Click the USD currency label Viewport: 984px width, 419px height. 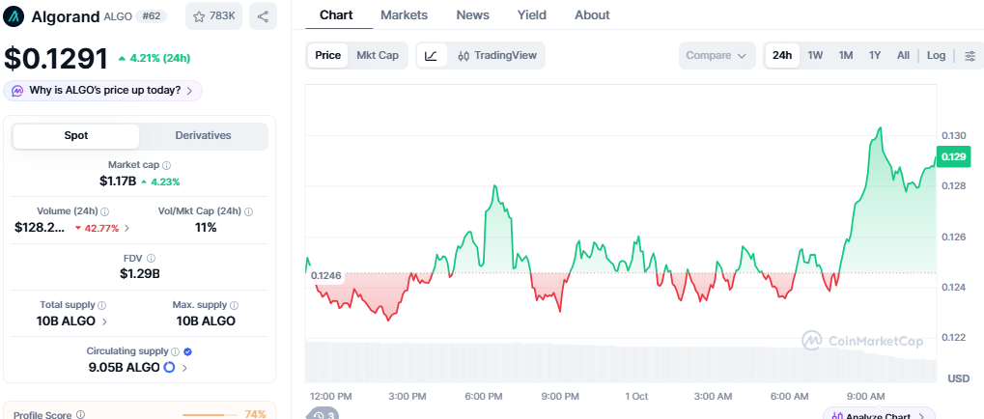[958, 378]
